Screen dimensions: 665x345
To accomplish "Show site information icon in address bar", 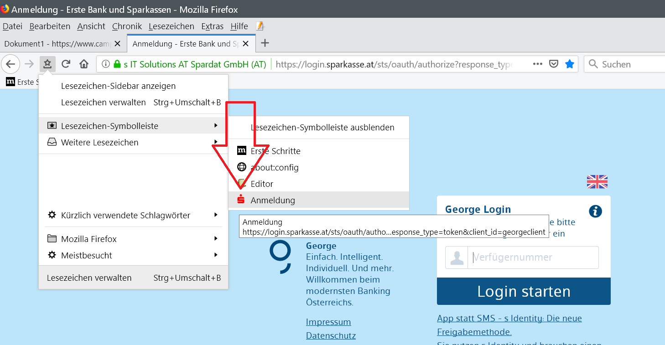I will pos(106,64).
